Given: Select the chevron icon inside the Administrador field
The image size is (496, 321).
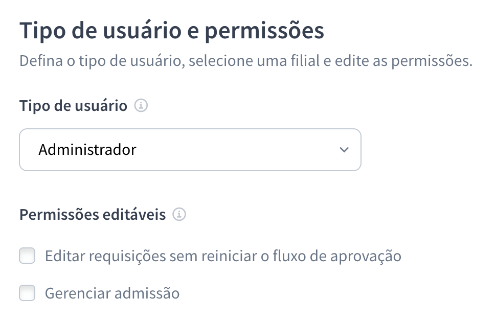Looking at the screenshot, I should point(344,150).
